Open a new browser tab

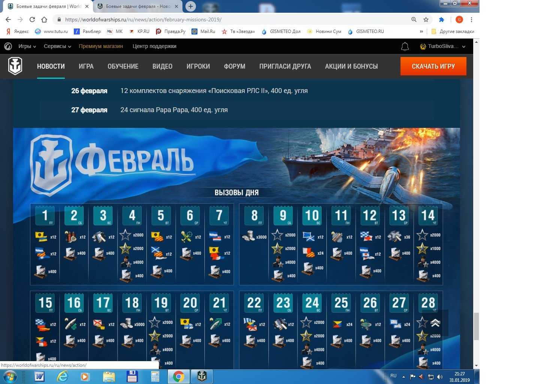click(191, 6)
